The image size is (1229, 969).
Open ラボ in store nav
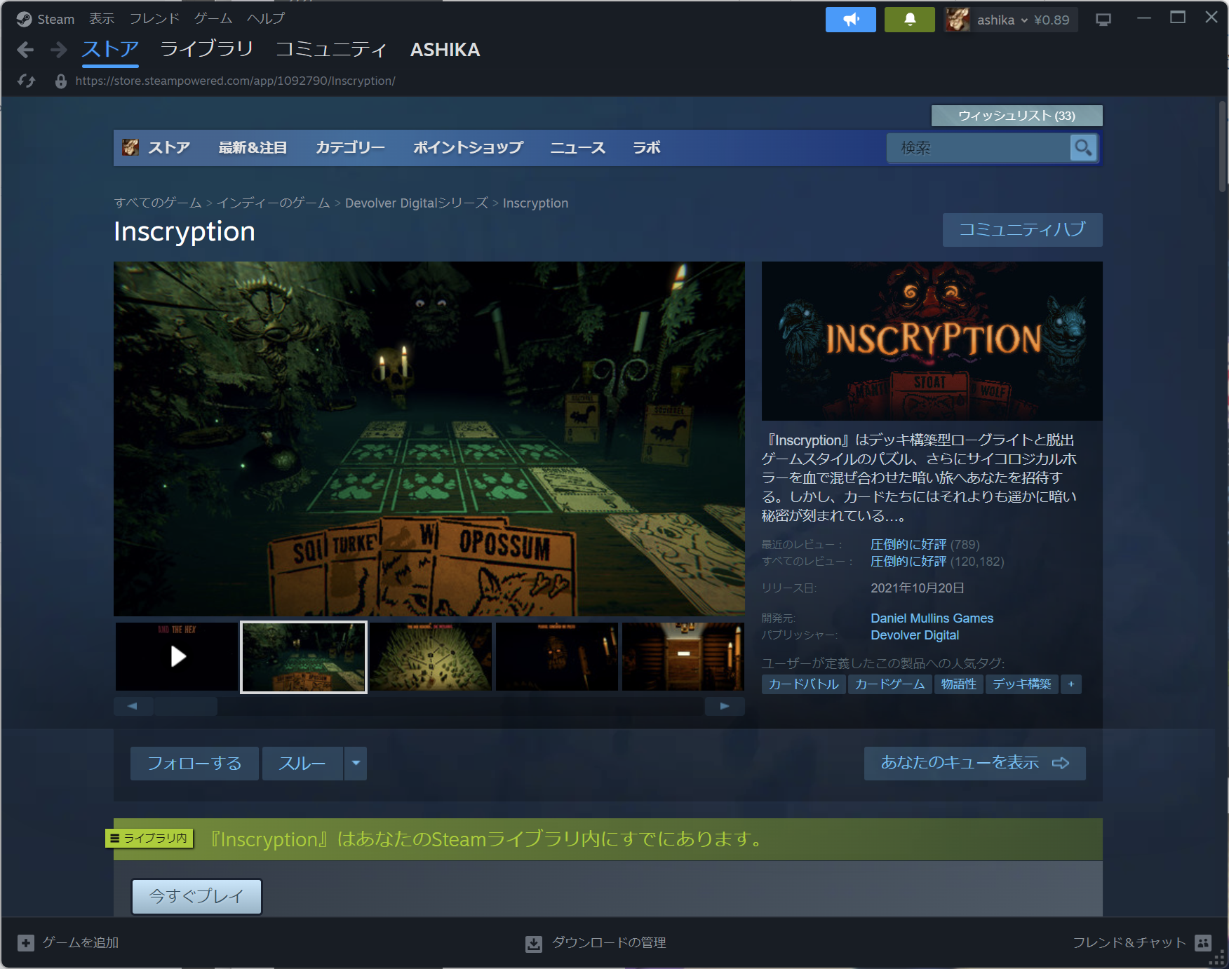647,148
